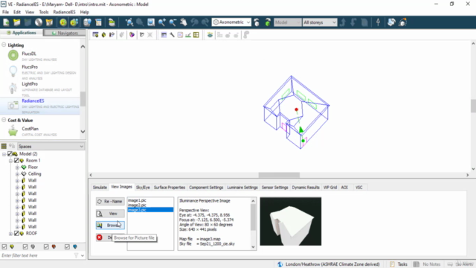This screenshot has width=476, height=268.
Task: Collapse the Lighting section
Action: [x=4, y=45]
